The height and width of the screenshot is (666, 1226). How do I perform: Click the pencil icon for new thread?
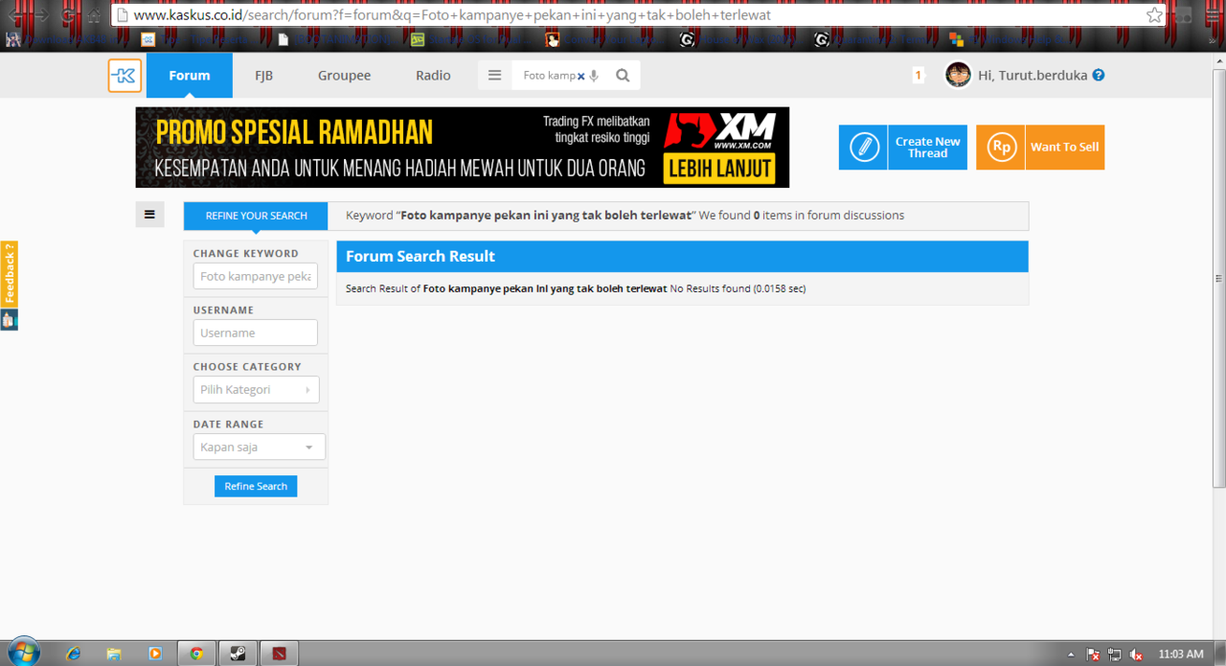(x=863, y=148)
